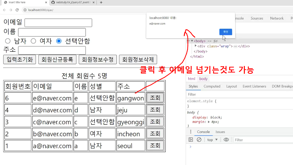Click the 회원정보삭제 button
The image size is (293, 165).
tap(138, 59)
